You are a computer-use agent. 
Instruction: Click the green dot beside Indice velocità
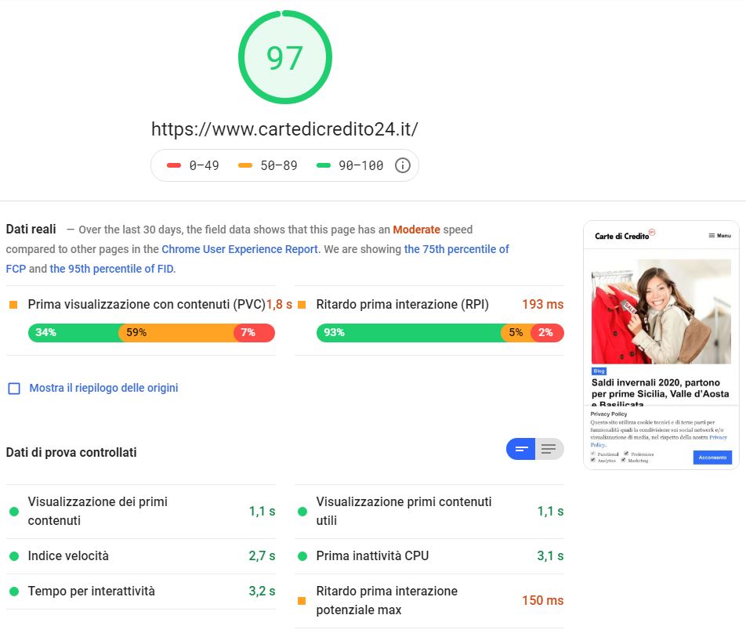point(14,556)
